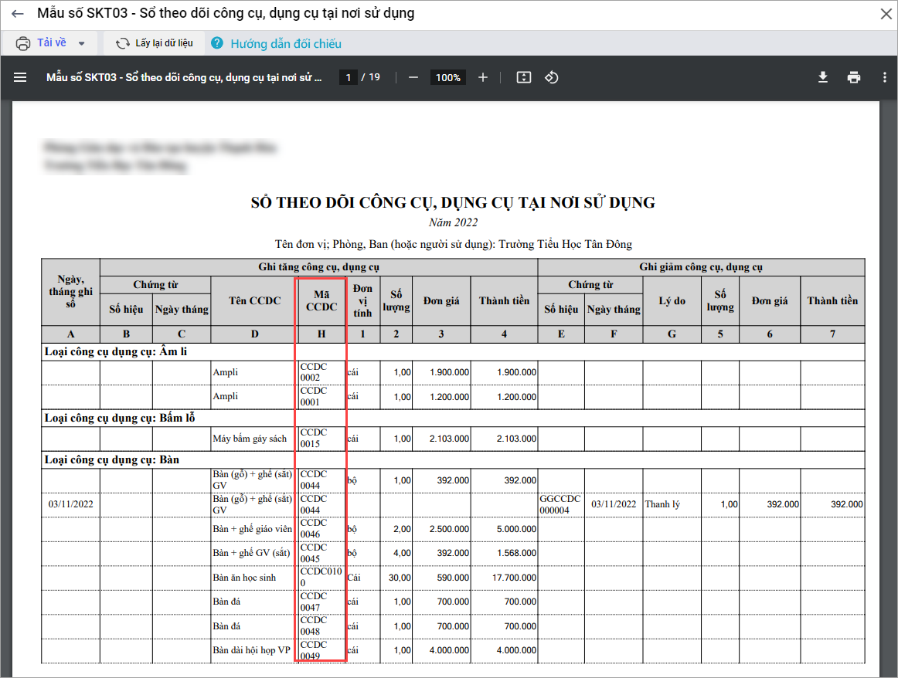Click the Lấy lại dữ liệu button
The width and height of the screenshot is (898, 678).
(155, 43)
